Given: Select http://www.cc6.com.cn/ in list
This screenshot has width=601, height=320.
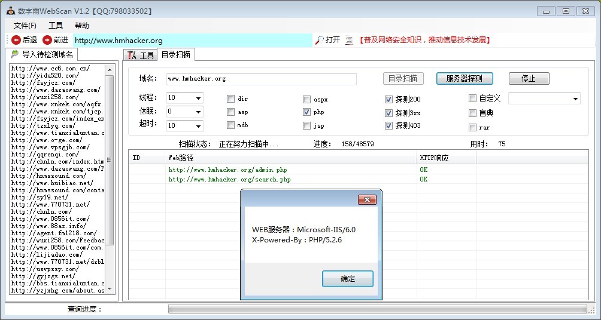Looking at the screenshot, I should pos(50,69).
